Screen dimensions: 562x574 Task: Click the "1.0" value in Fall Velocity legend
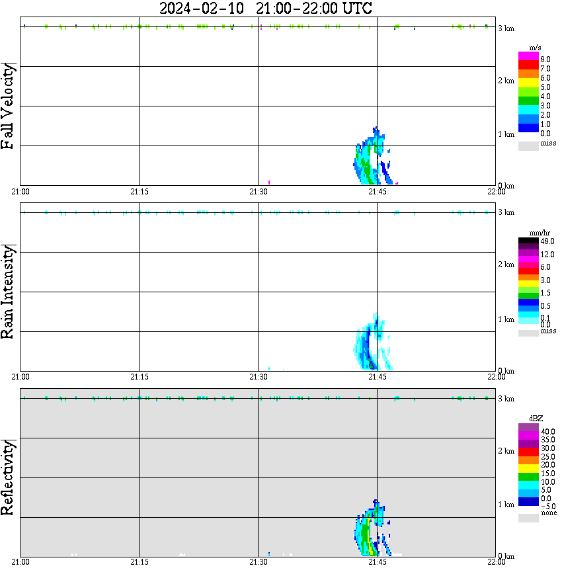pyautogui.click(x=545, y=124)
